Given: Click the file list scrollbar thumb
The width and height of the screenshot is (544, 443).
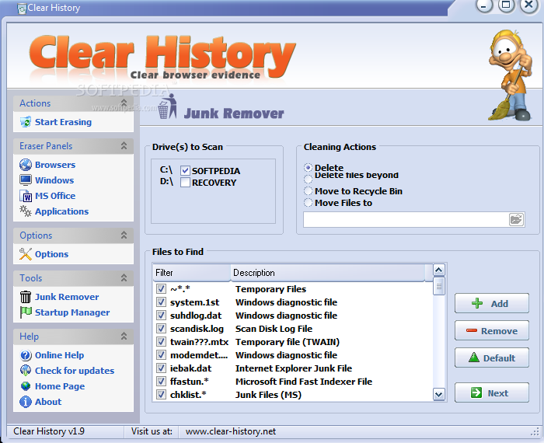Looking at the screenshot, I should point(439,286).
